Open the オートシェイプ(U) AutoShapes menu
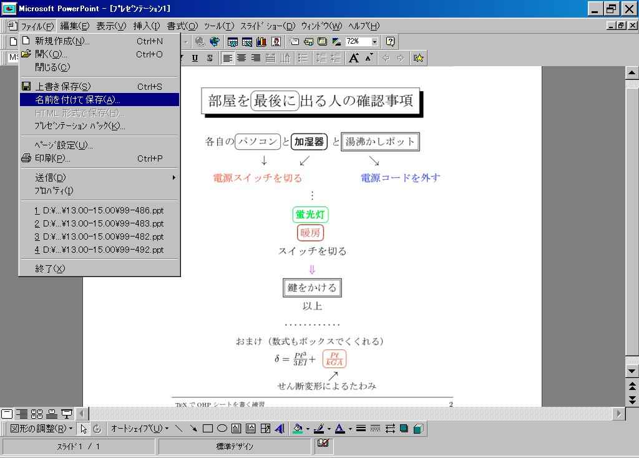This screenshot has height=458, width=639. [140, 429]
